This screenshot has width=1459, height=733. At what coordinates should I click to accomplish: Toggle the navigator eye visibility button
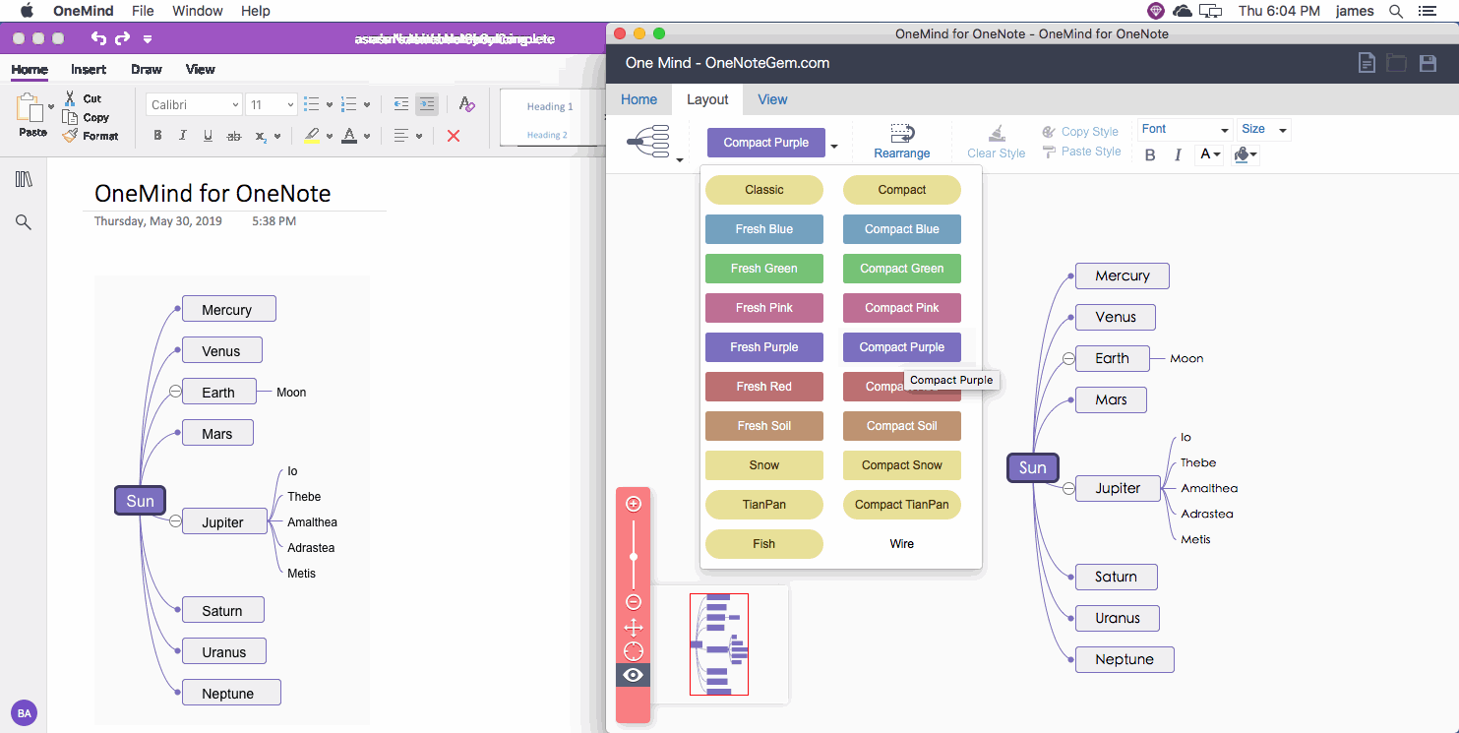[634, 675]
